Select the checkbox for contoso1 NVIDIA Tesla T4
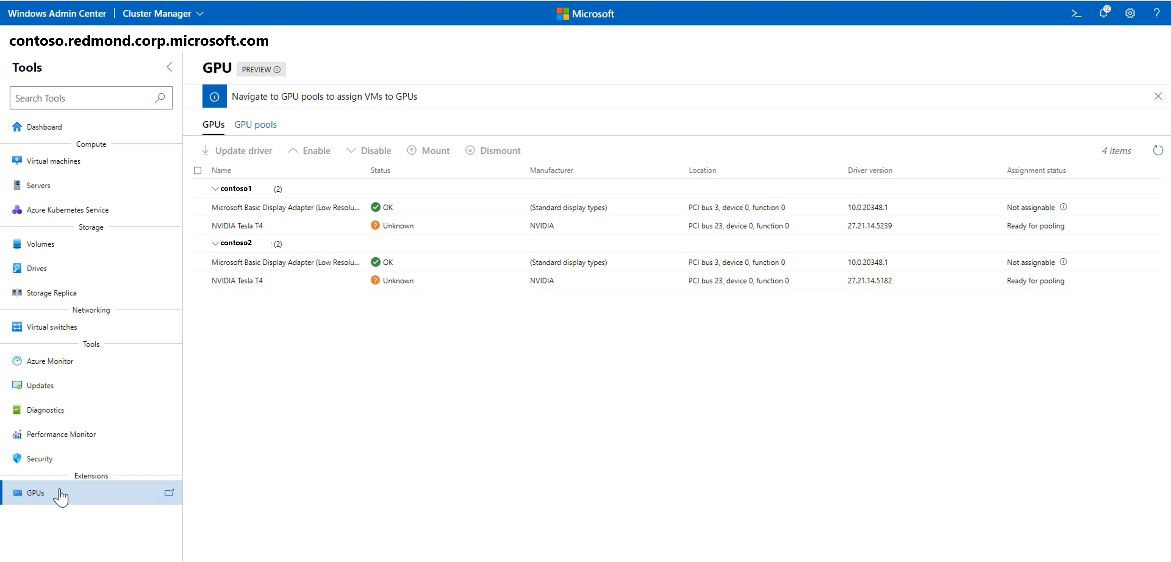This screenshot has height=562, width=1171. pyautogui.click(x=198, y=225)
